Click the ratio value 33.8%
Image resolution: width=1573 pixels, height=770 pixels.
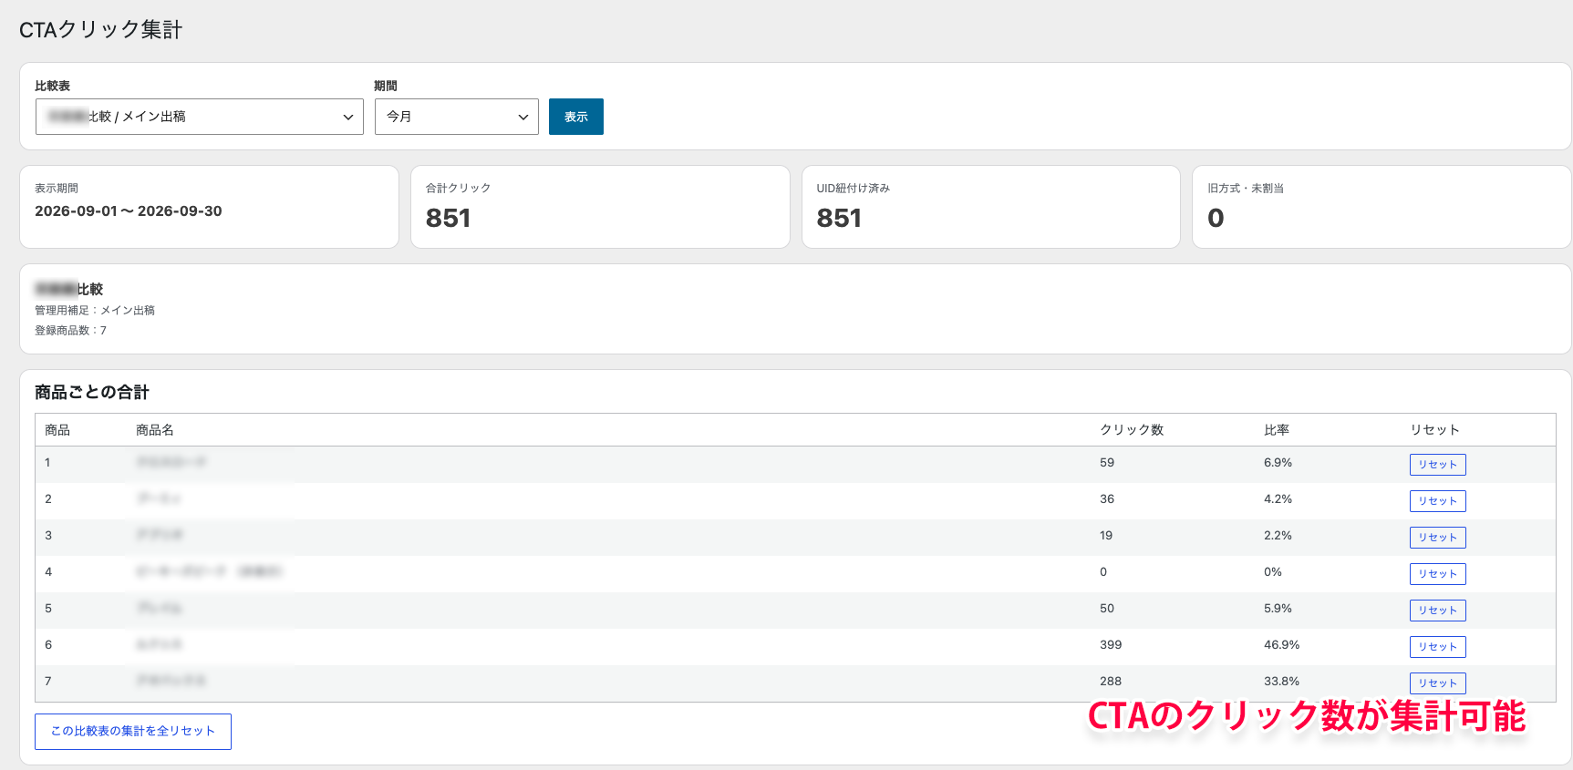[x=1282, y=682]
